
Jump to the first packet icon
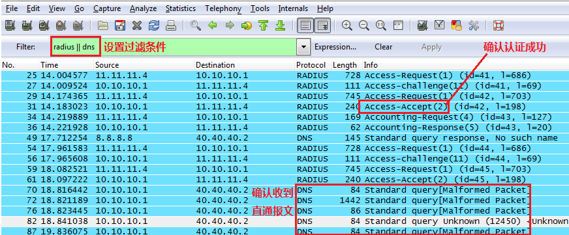tap(264, 25)
